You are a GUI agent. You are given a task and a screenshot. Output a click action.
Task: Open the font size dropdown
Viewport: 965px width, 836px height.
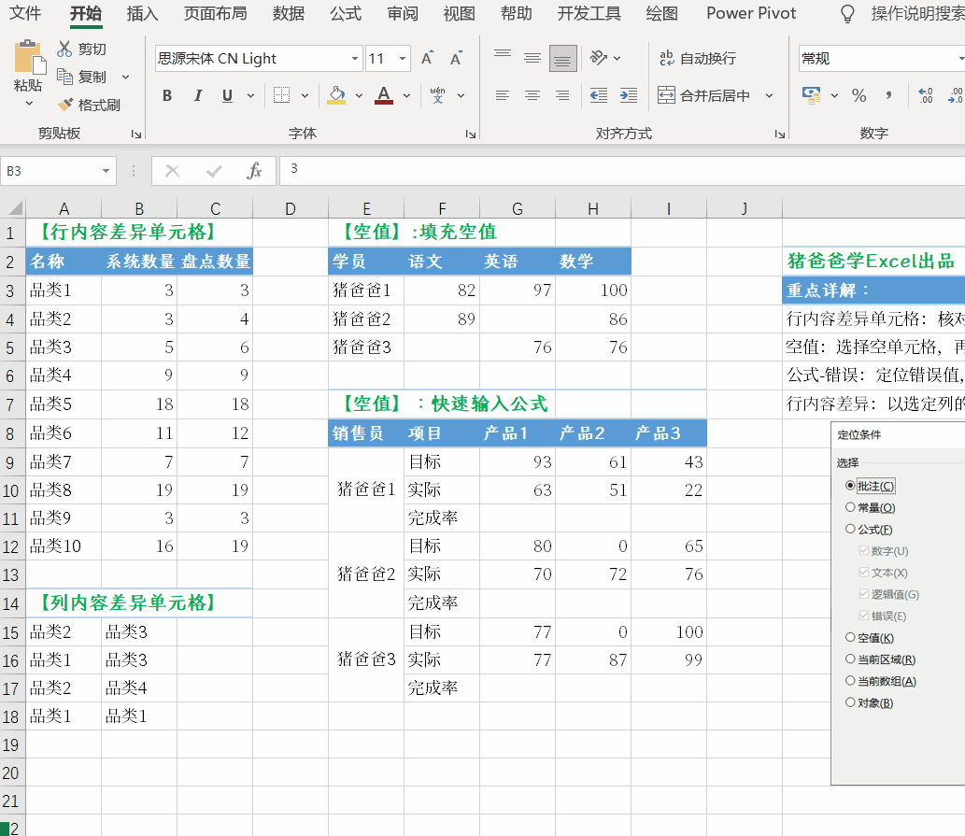point(403,59)
